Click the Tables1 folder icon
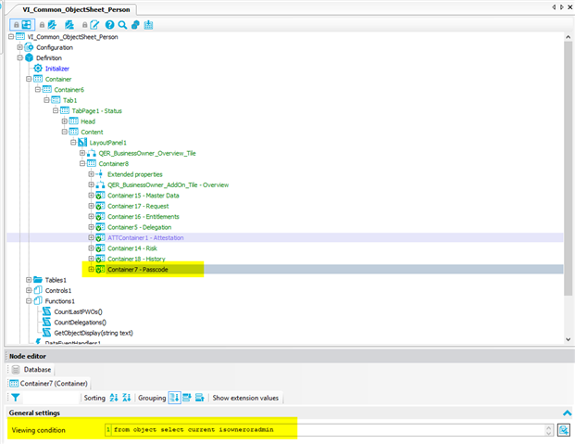The height and width of the screenshot is (444, 575). pyautogui.click(x=38, y=280)
